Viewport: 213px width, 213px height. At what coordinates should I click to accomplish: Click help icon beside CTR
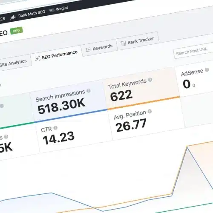pyautogui.click(x=55, y=128)
